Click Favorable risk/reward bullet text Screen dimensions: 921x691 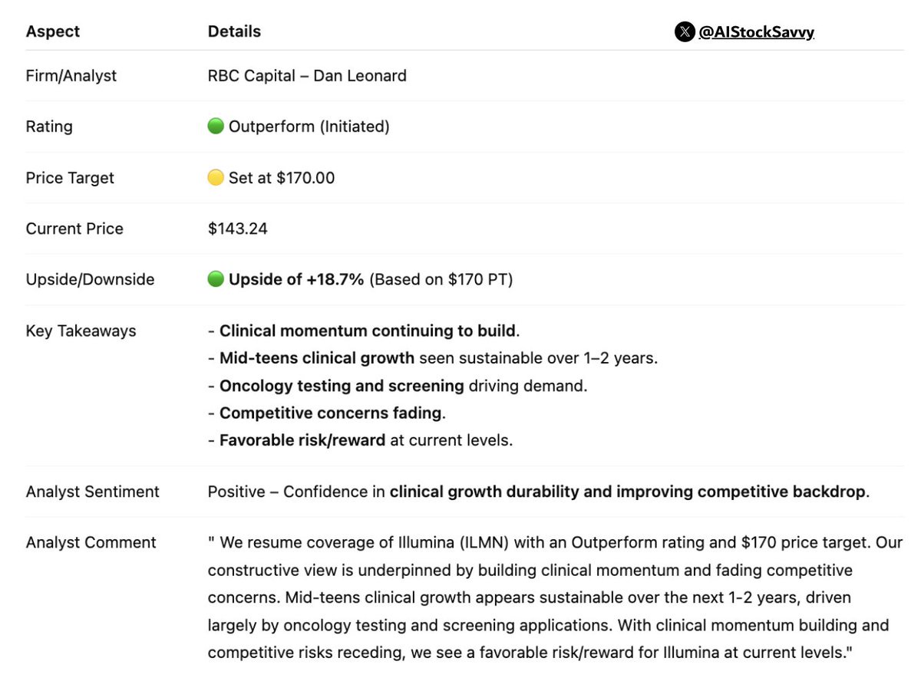coord(361,440)
